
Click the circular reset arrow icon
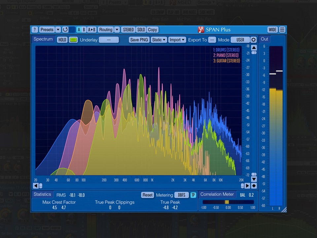coord(65,30)
